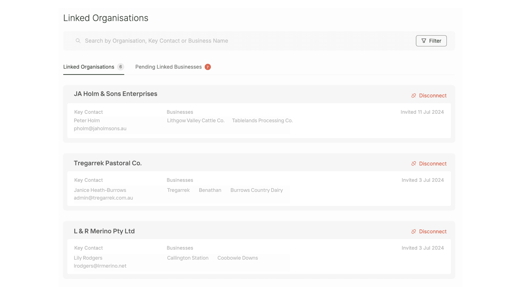Image resolution: width=510 pixels, height=287 pixels.
Task: Click the Pending Linked Businesses count badge
Action: 208,67
